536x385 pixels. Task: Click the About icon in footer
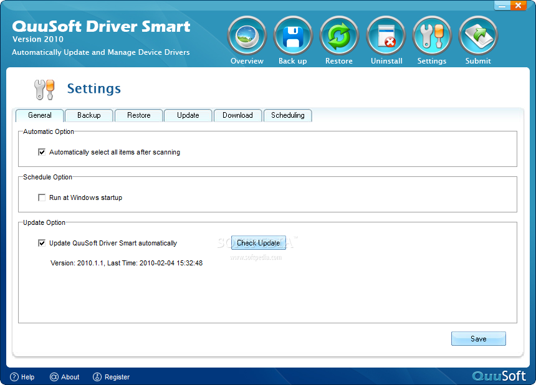click(54, 377)
